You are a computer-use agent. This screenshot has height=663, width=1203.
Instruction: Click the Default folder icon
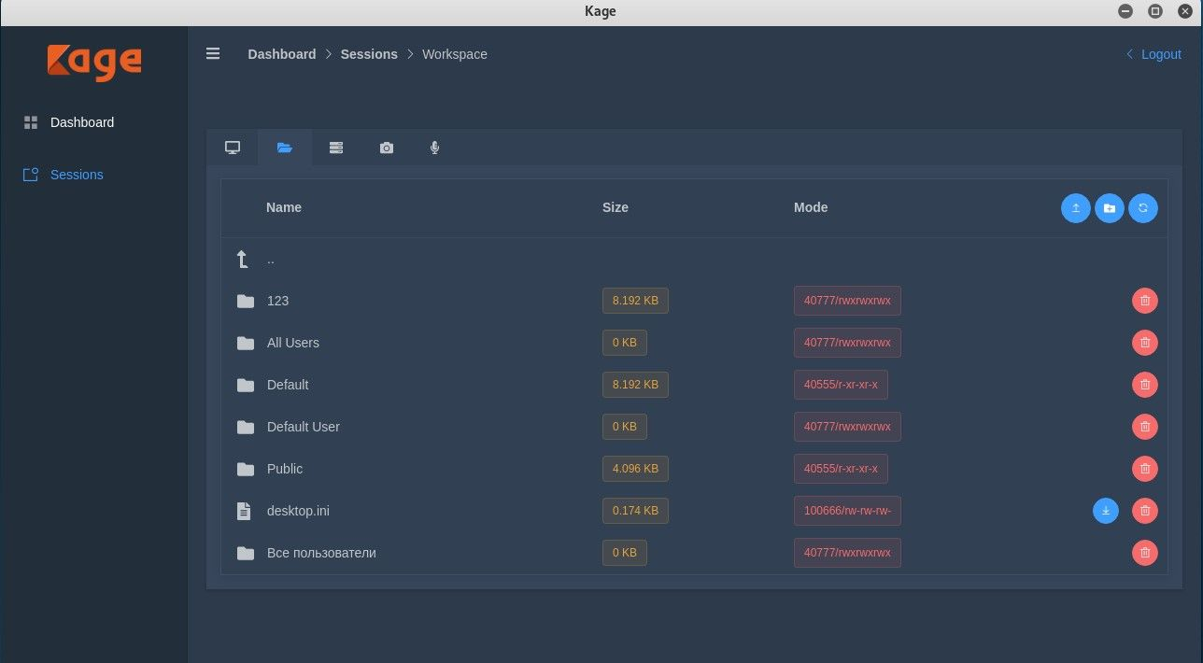tap(246, 385)
